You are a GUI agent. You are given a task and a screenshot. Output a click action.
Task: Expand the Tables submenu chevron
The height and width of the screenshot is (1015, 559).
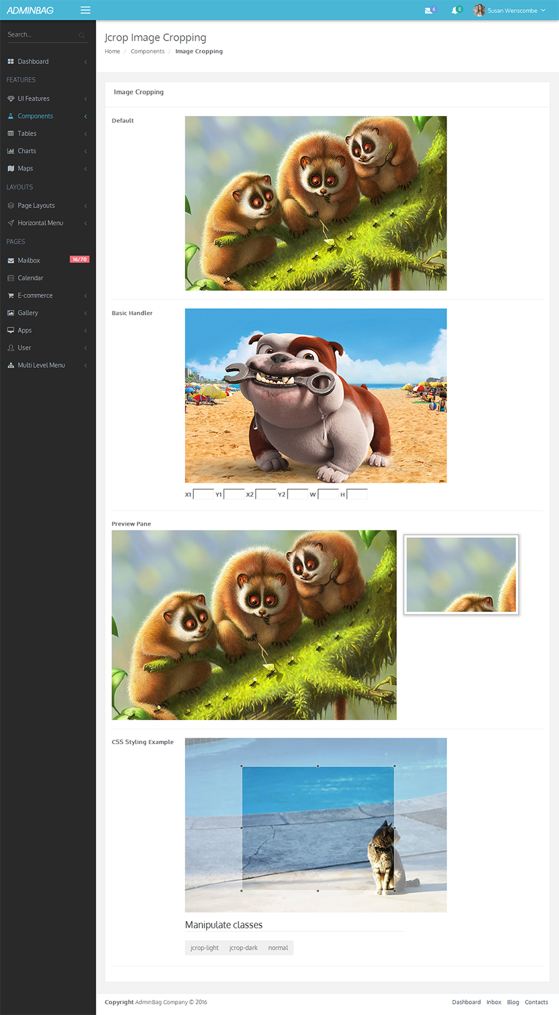point(86,134)
